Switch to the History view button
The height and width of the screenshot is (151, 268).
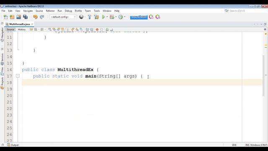tap(22, 29)
